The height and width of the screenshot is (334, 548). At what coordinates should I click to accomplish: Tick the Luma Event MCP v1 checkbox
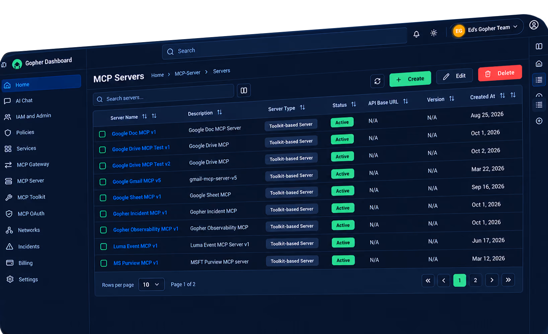pos(104,247)
